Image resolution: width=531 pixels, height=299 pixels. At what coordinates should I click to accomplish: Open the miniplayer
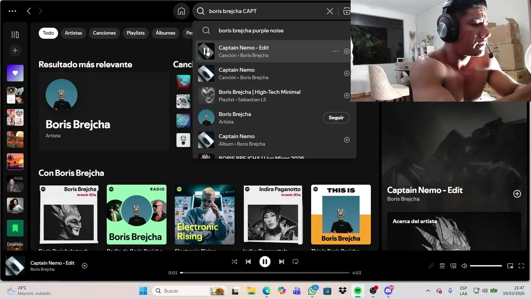pos(510,266)
